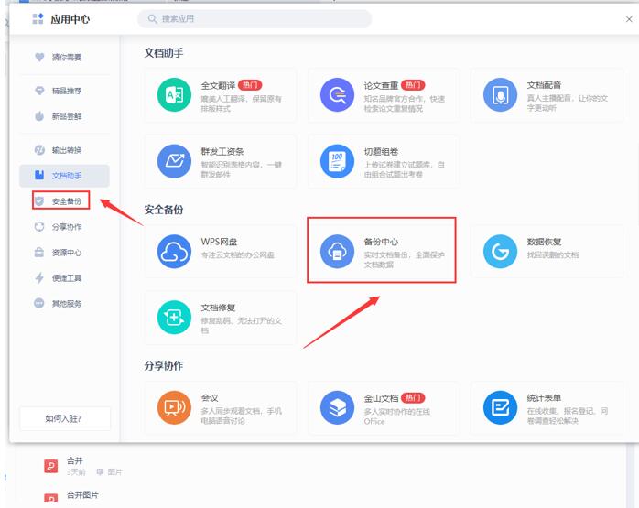Open the 统计表单 app title
639x508 pixels.
point(544,397)
